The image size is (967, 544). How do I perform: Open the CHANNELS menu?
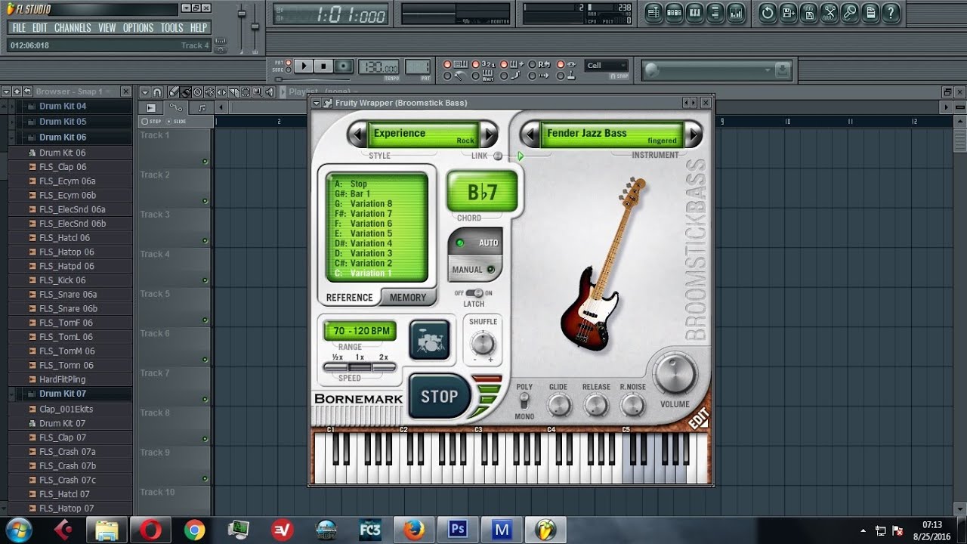pyautogui.click(x=73, y=28)
